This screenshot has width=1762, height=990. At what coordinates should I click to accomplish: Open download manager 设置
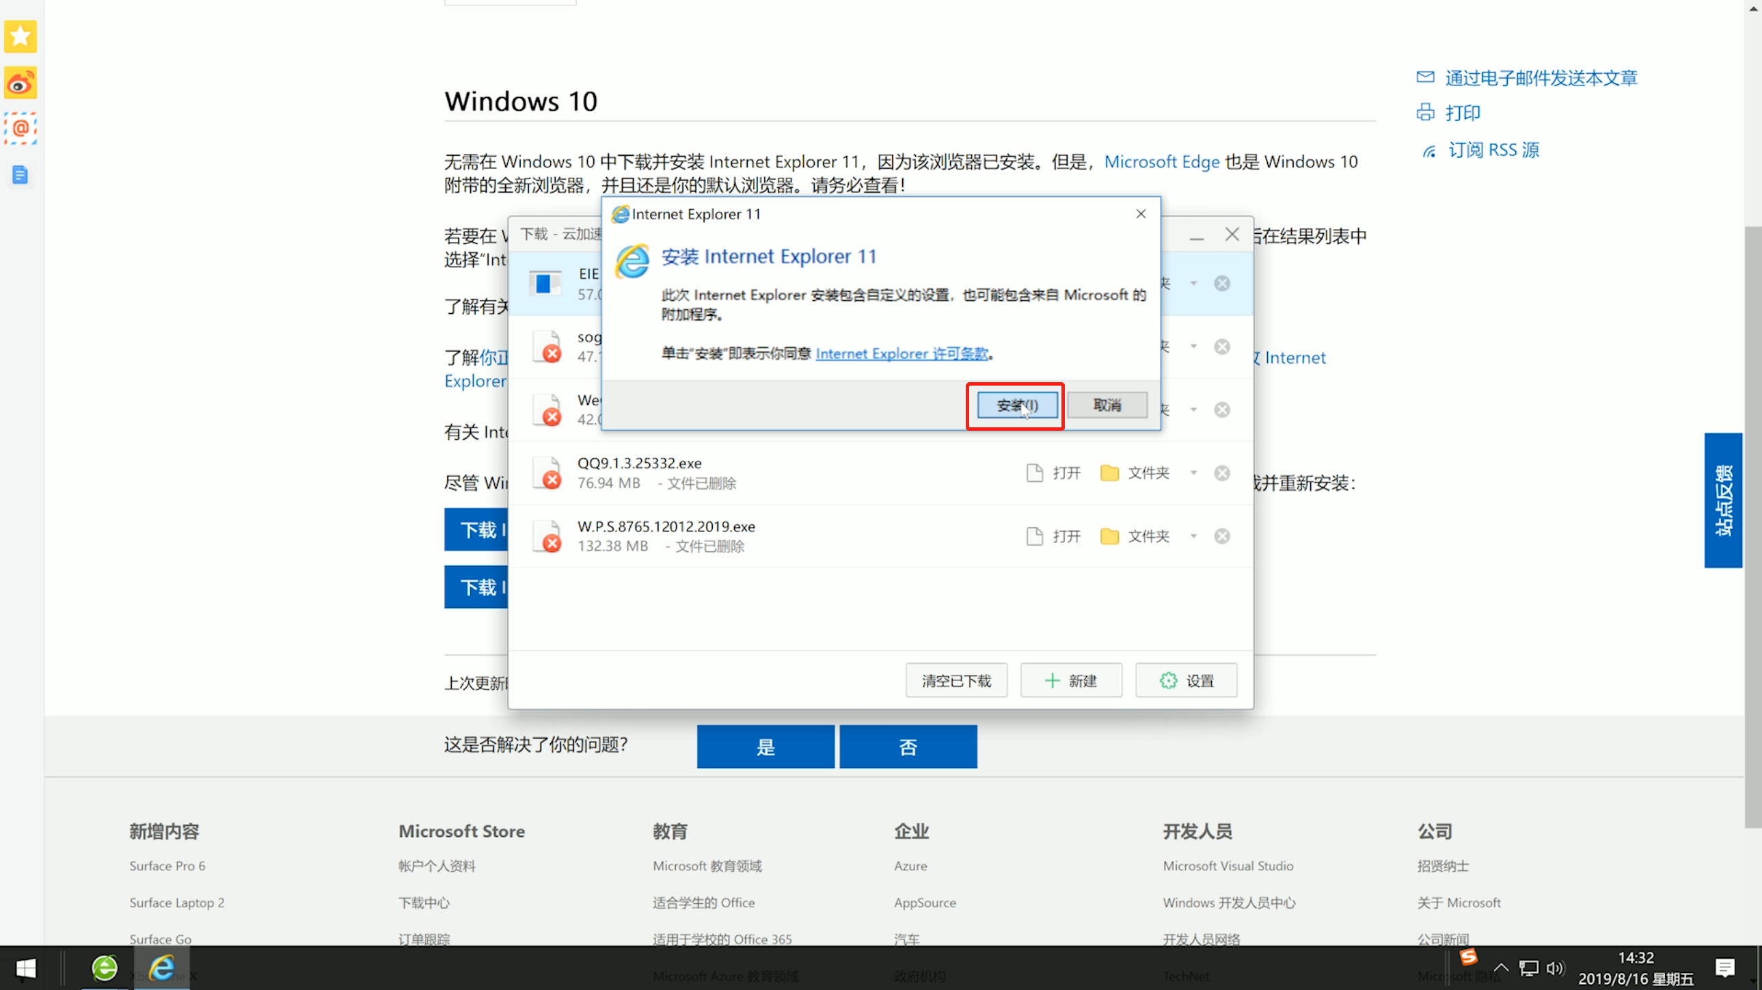(1186, 681)
